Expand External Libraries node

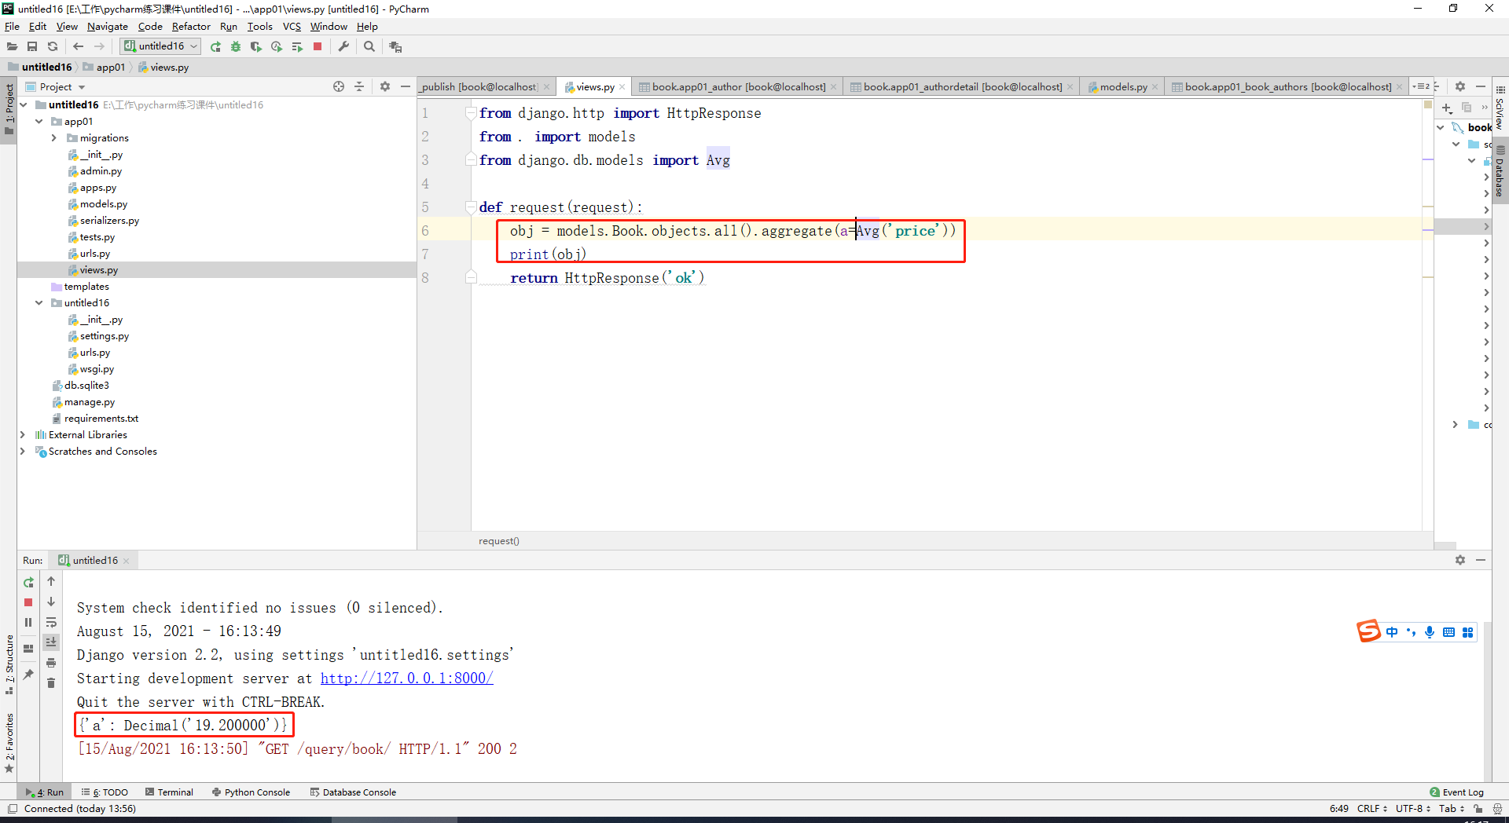click(23, 435)
